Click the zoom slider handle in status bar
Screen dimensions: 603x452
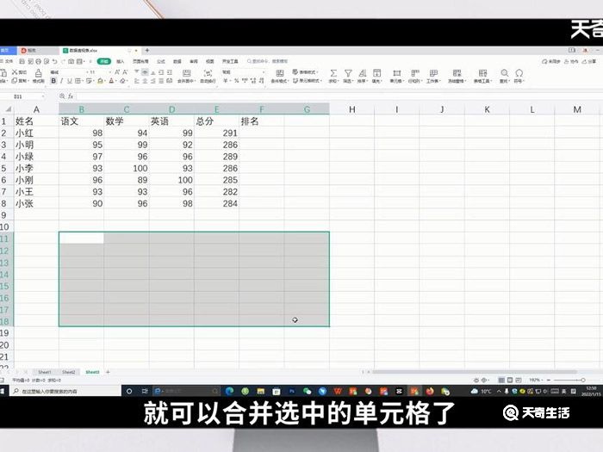[x=583, y=381]
